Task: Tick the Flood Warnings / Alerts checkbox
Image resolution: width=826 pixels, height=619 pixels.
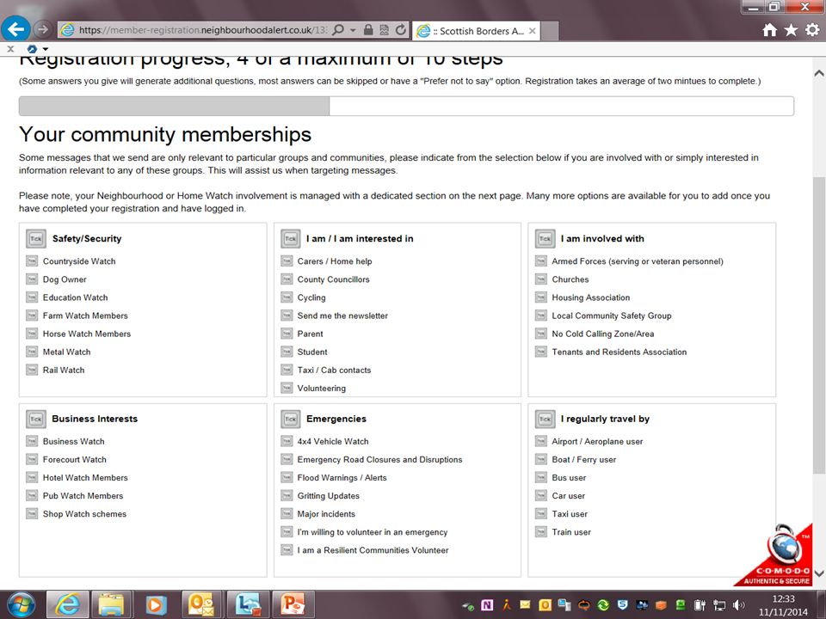Action: pos(287,477)
